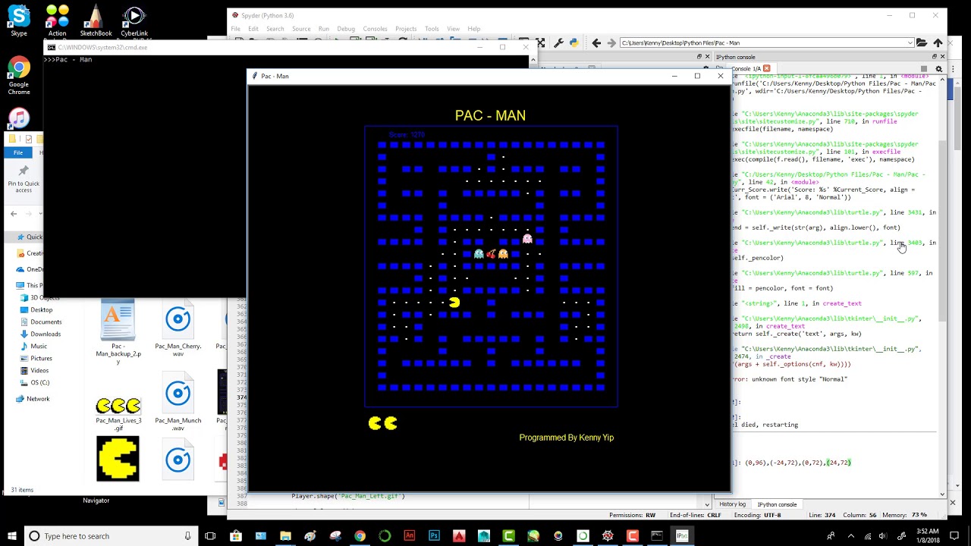The width and height of the screenshot is (971, 546).
Task: Open Spyder View menu
Action: point(454,29)
